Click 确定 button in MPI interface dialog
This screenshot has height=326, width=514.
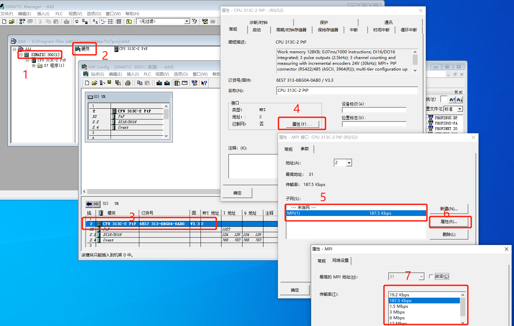click(295, 290)
